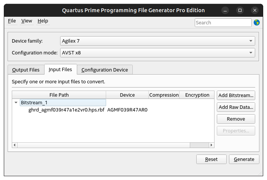Click the Add Bitstream button

click(236, 95)
